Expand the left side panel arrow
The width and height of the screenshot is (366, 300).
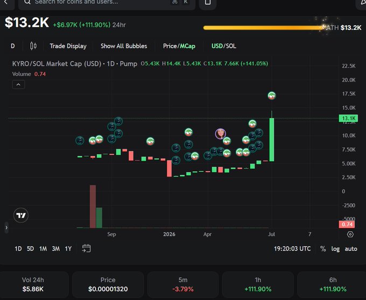tap(6, 227)
